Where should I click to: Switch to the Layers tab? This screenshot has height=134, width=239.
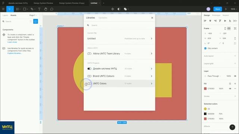(x=5, y=15)
